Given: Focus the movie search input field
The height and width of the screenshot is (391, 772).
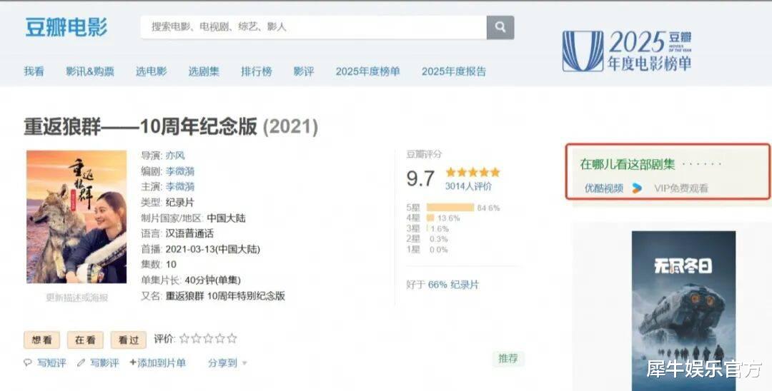Looking at the screenshot, I should point(314,27).
